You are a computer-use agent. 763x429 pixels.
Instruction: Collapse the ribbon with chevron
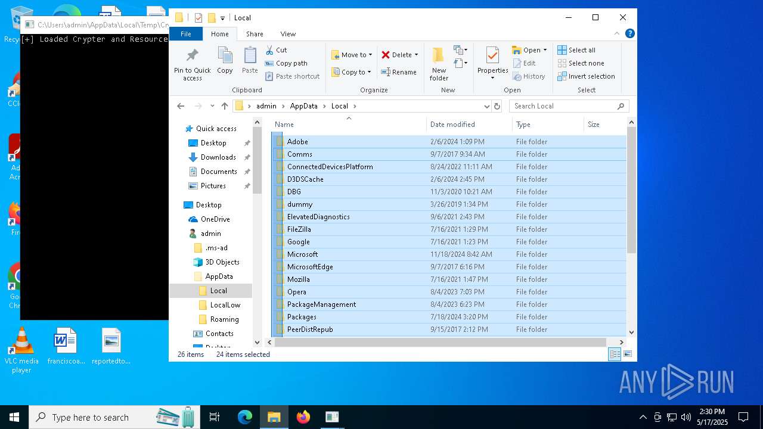click(x=617, y=34)
